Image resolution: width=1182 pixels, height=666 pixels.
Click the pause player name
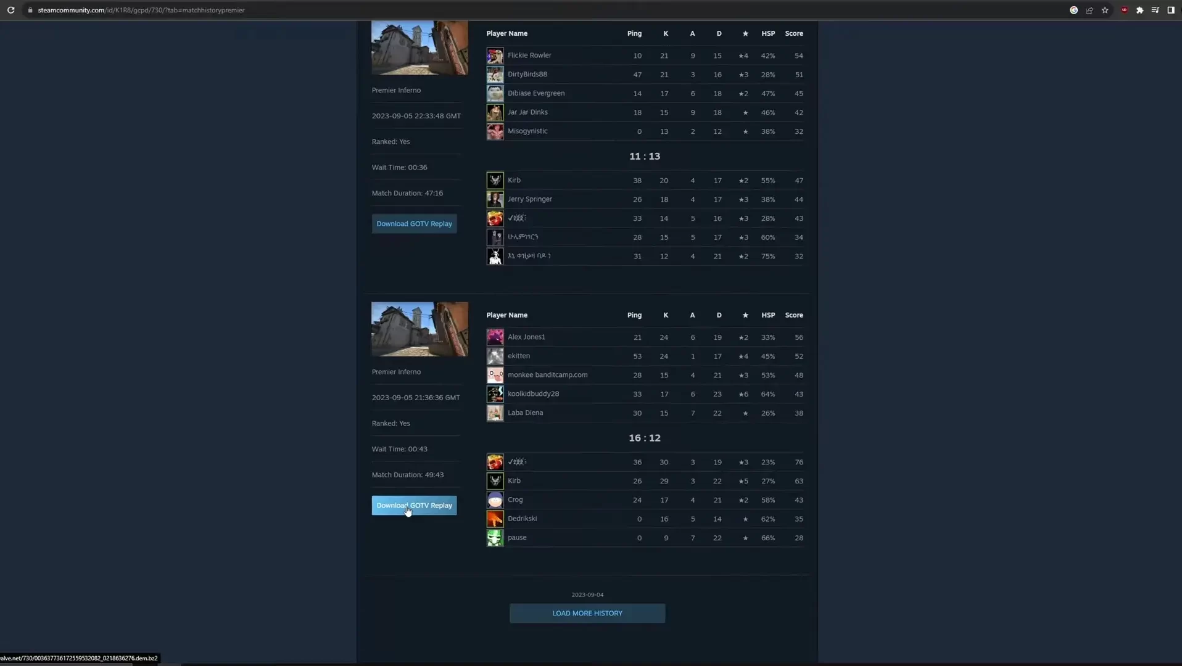click(517, 538)
